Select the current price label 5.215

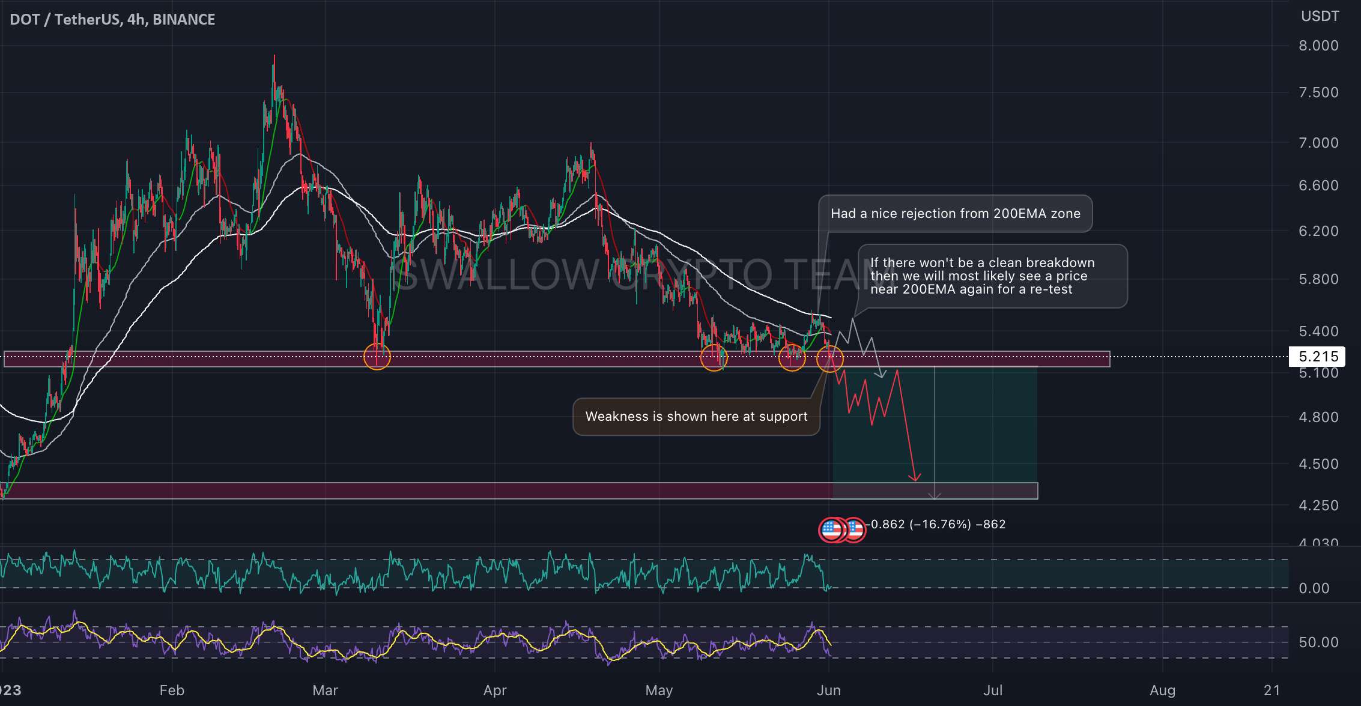click(1318, 357)
